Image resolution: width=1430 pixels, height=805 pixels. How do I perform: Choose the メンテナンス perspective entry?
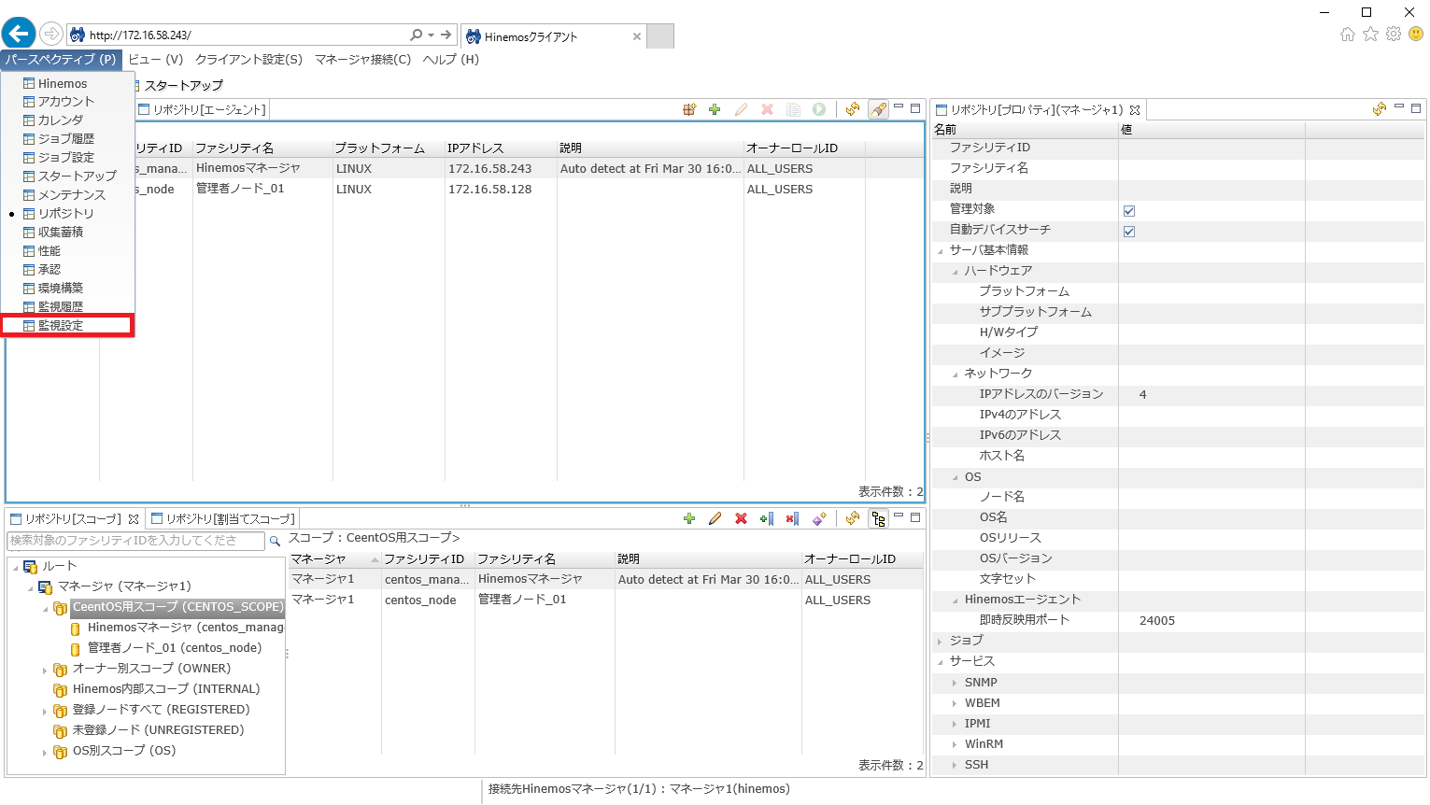[x=67, y=194]
